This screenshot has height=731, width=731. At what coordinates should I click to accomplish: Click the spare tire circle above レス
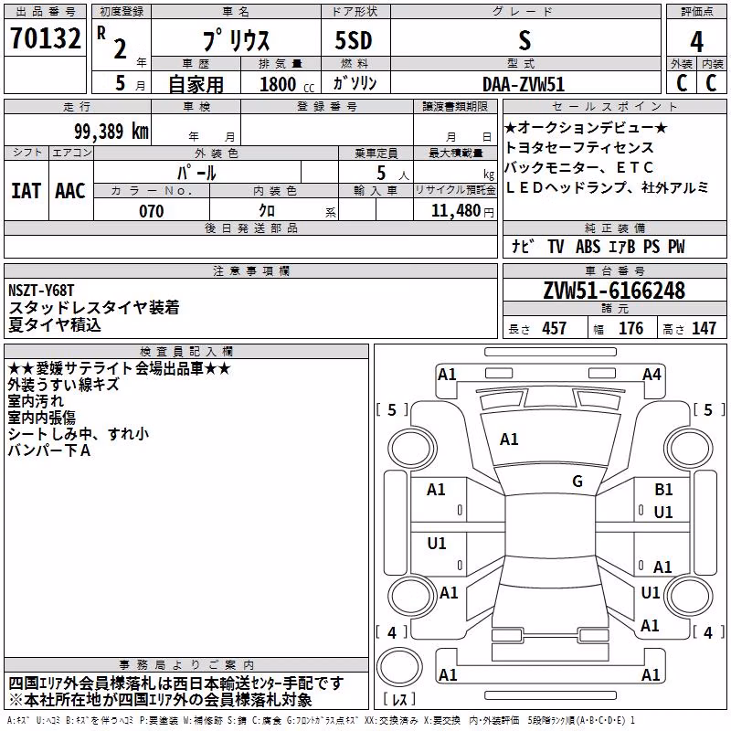pos(399,667)
